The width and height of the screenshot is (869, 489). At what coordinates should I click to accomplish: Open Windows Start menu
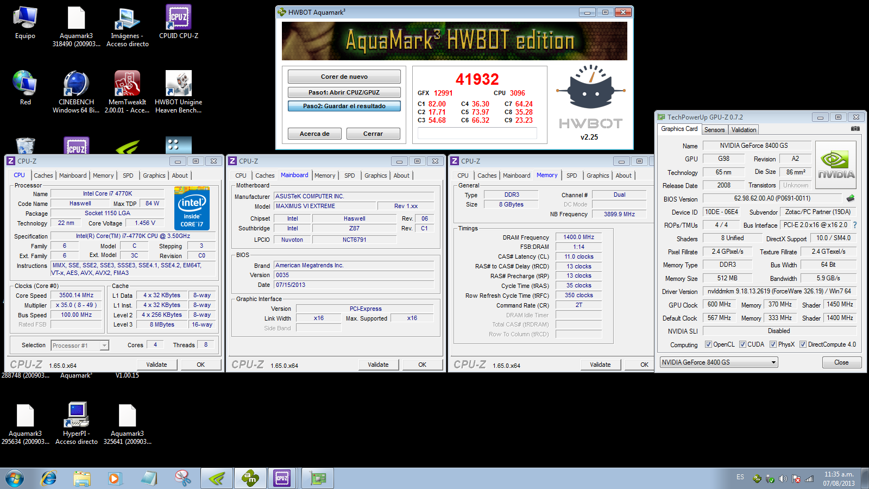point(15,478)
